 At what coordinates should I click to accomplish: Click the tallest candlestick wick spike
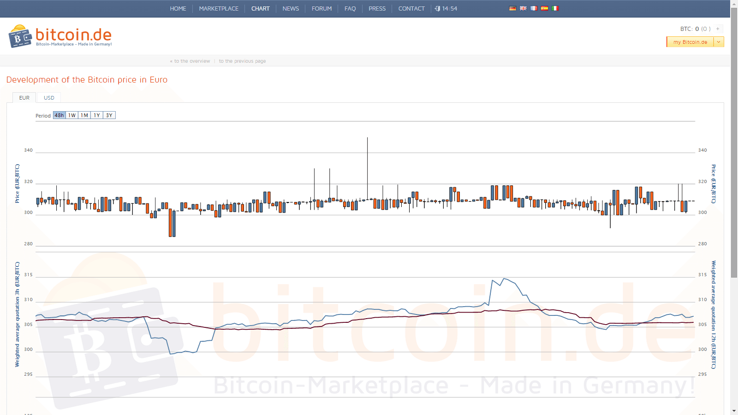point(367,168)
